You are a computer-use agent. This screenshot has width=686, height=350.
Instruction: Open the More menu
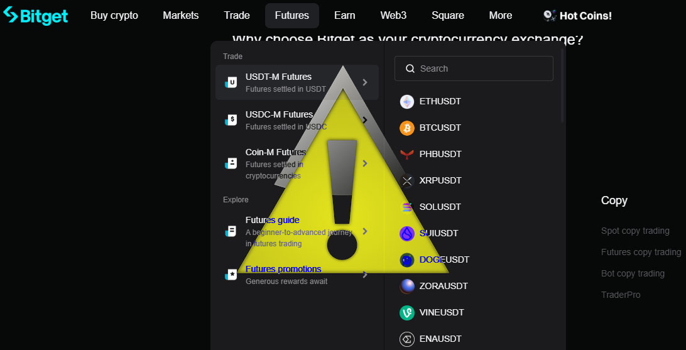(x=501, y=16)
